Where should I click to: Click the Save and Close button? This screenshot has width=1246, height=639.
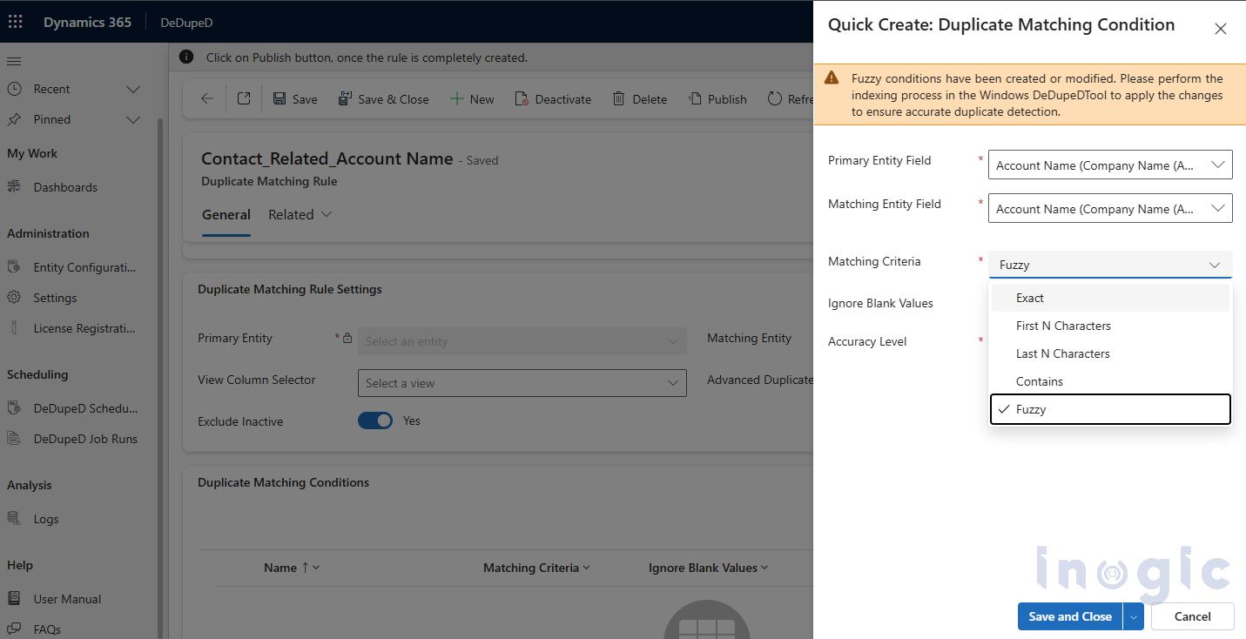[1069, 616]
